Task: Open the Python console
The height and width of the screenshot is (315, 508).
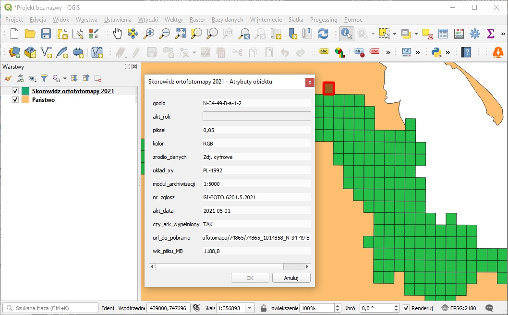Action: point(436,52)
